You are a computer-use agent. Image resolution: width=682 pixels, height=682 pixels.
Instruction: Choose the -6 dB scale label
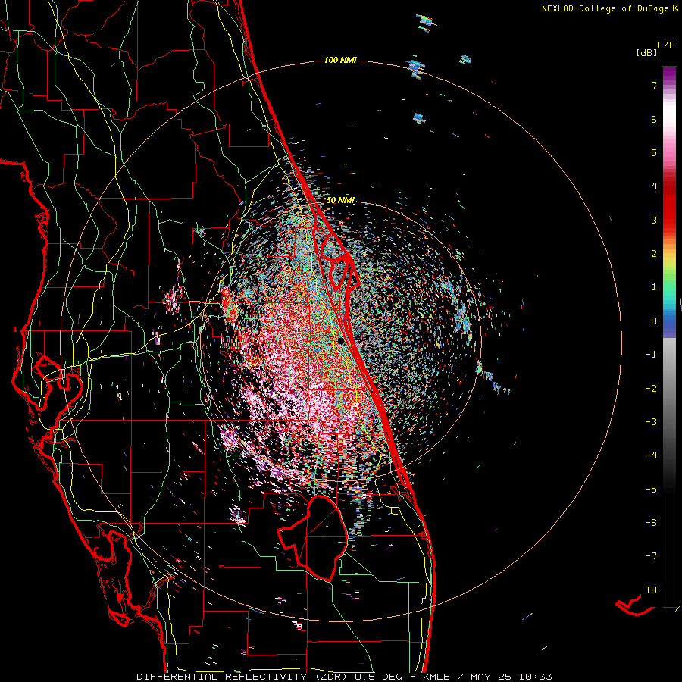coord(651,523)
